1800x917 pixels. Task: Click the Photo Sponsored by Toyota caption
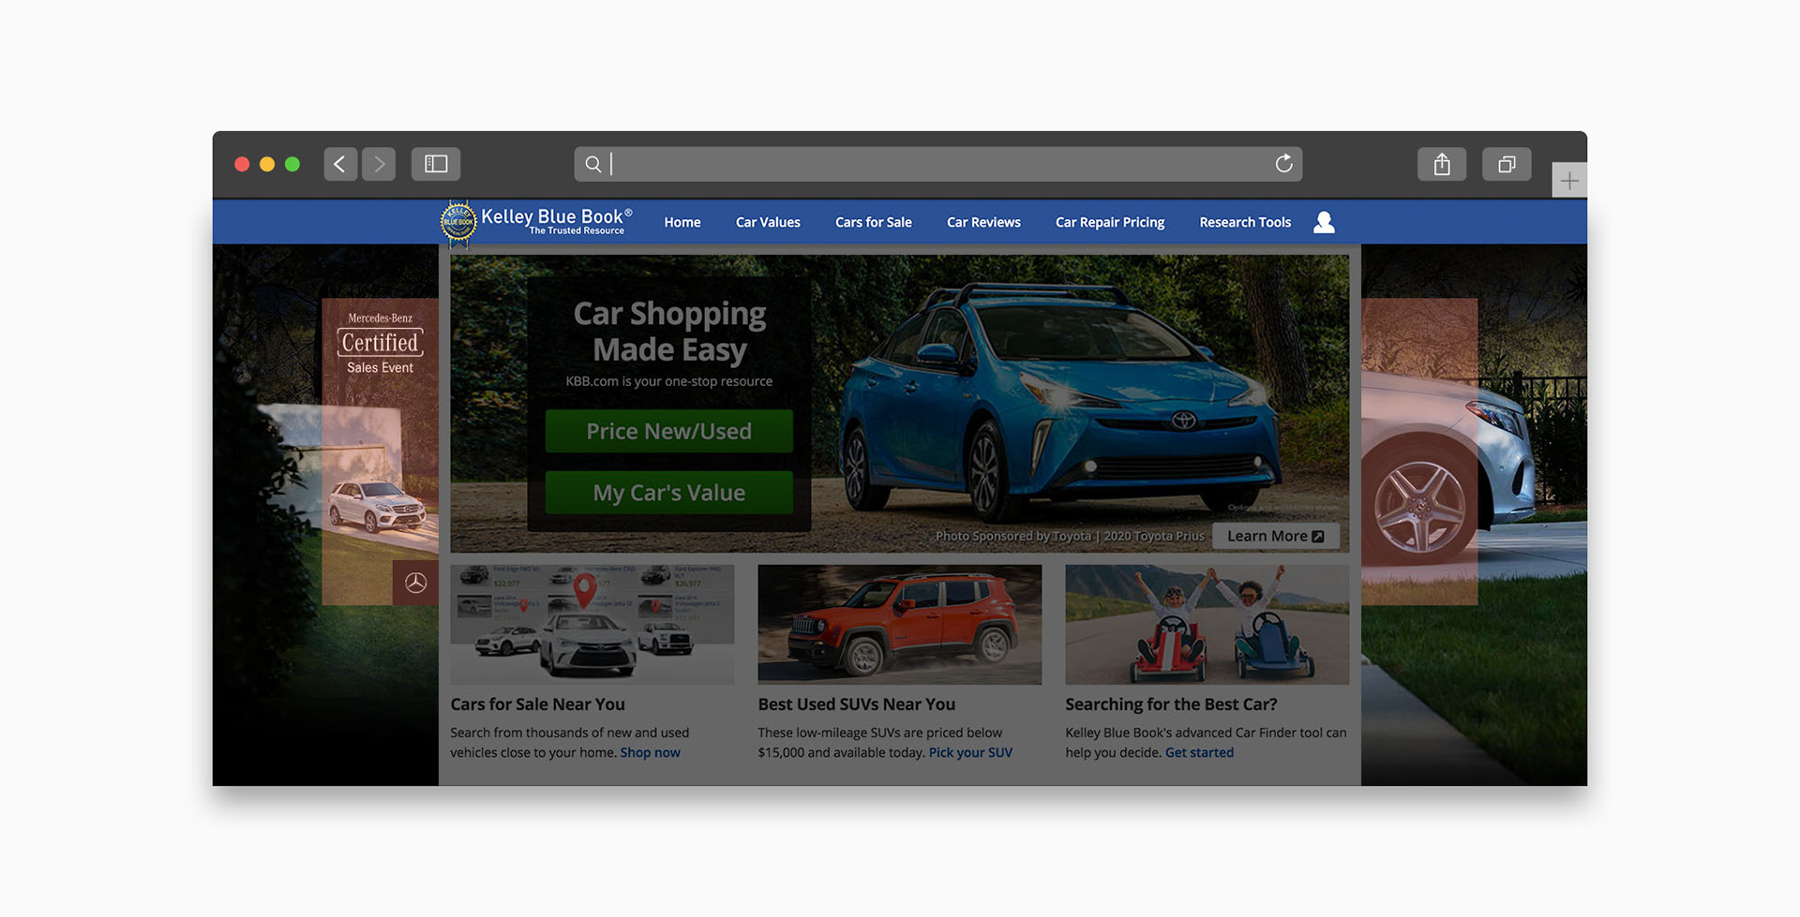pyautogui.click(x=1070, y=536)
